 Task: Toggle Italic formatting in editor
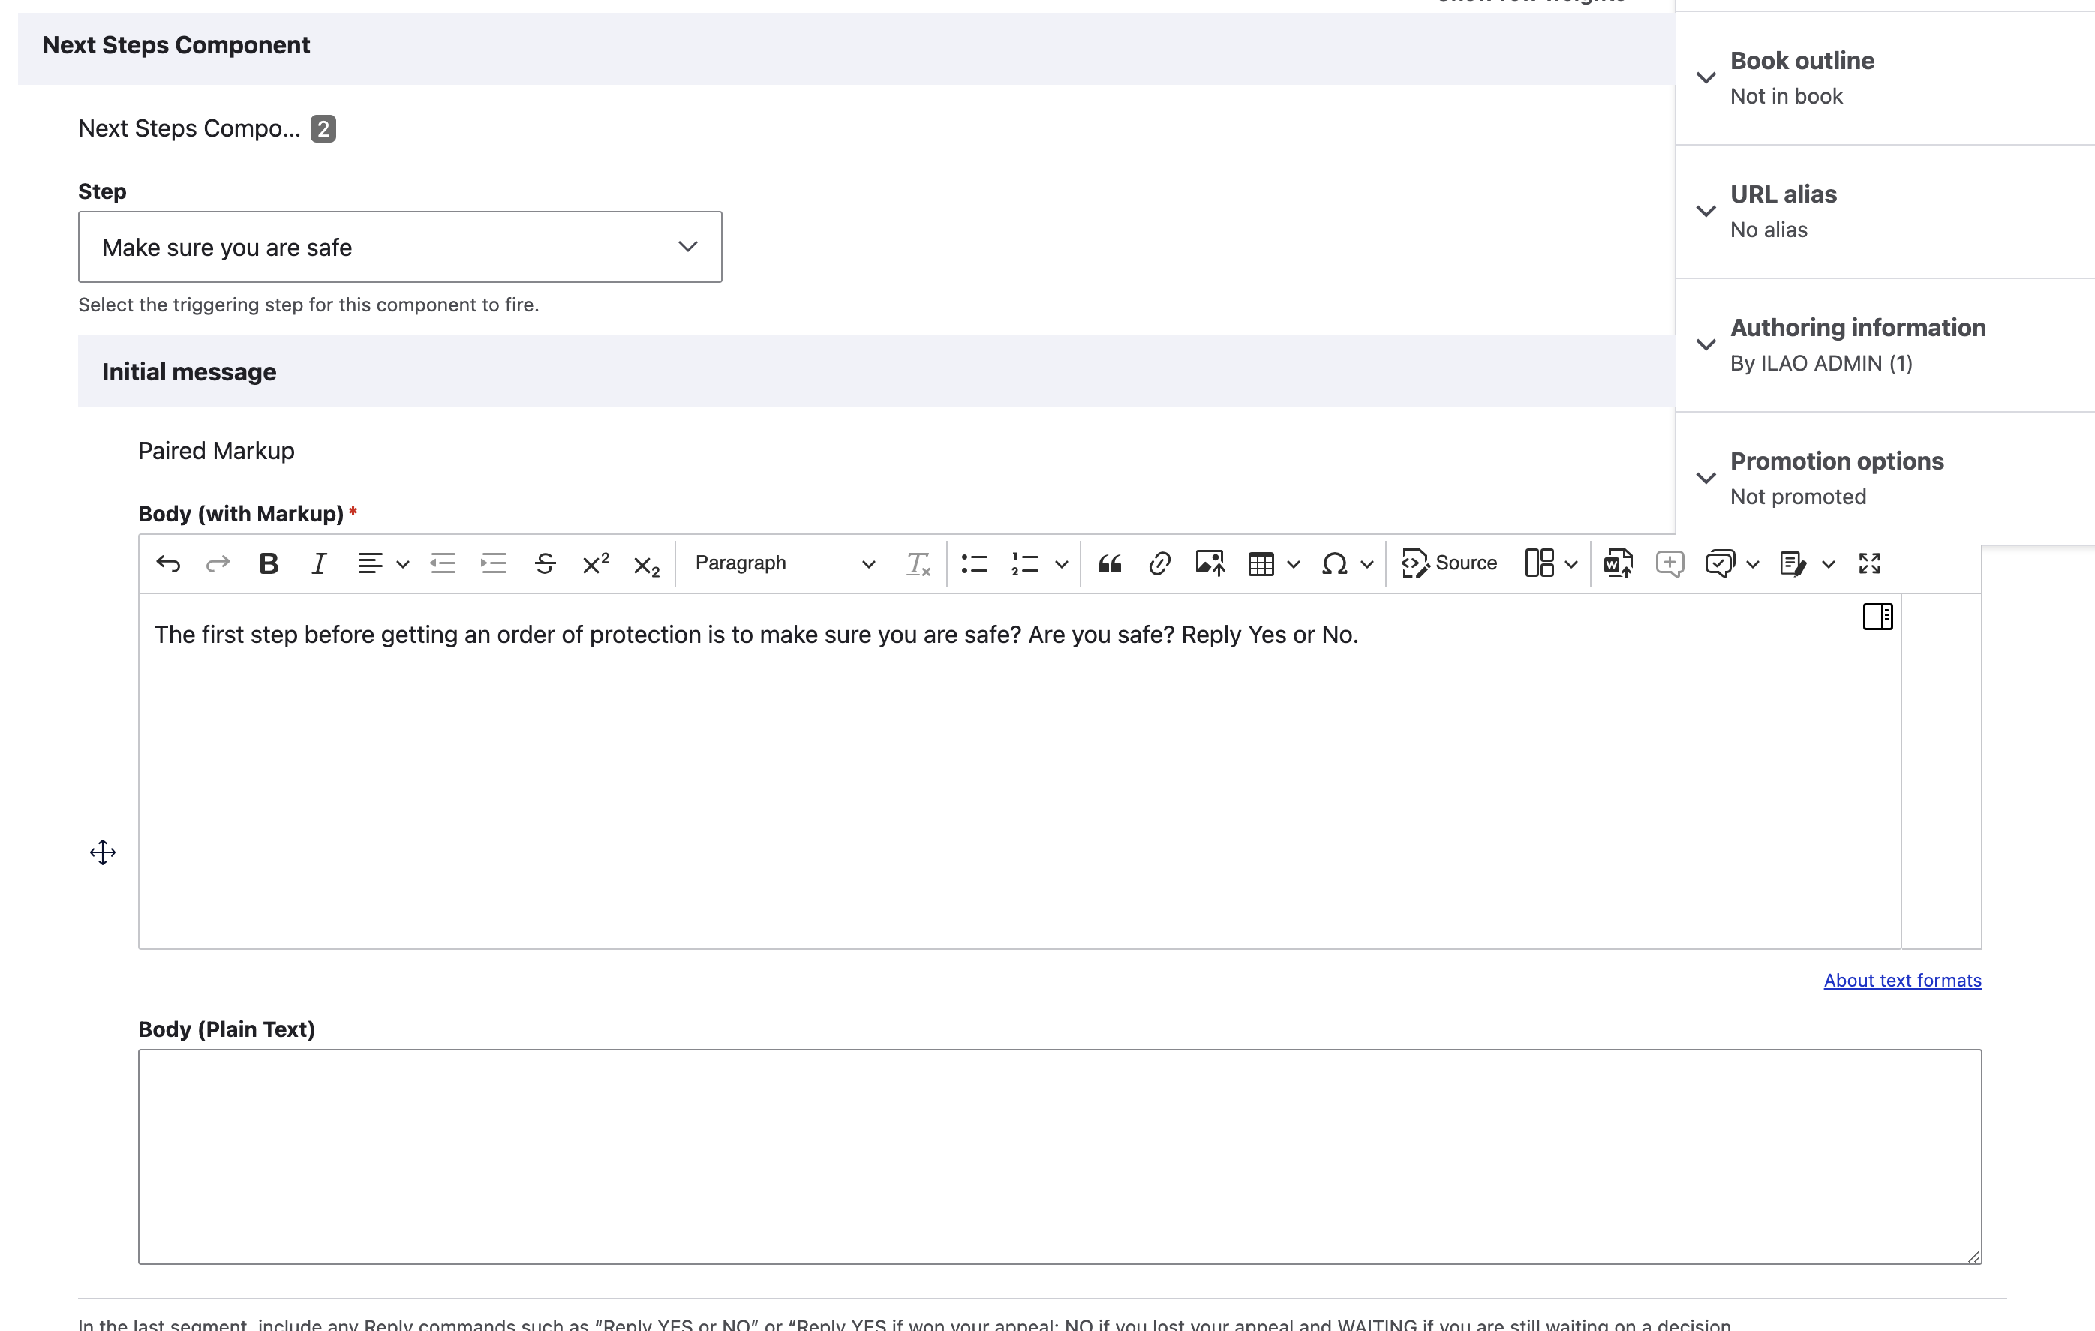[x=320, y=563]
